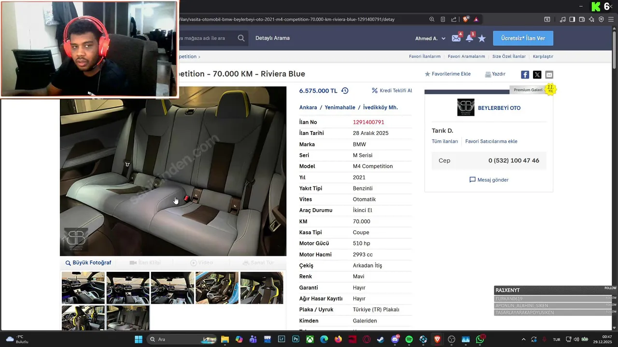Click the Mesaj gönder link
This screenshot has width=618, height=347.
tap(489, 180)
